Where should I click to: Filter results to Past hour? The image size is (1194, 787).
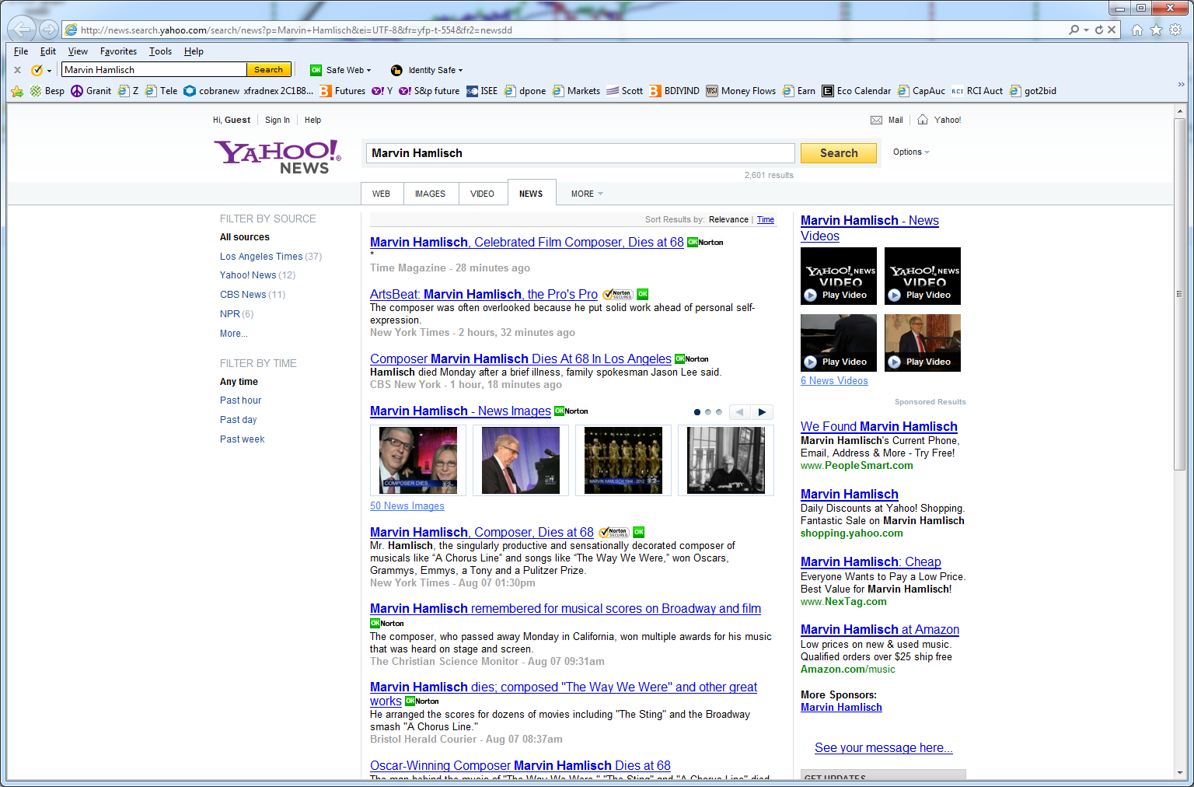pyautogui.click(x=241, y=400)
